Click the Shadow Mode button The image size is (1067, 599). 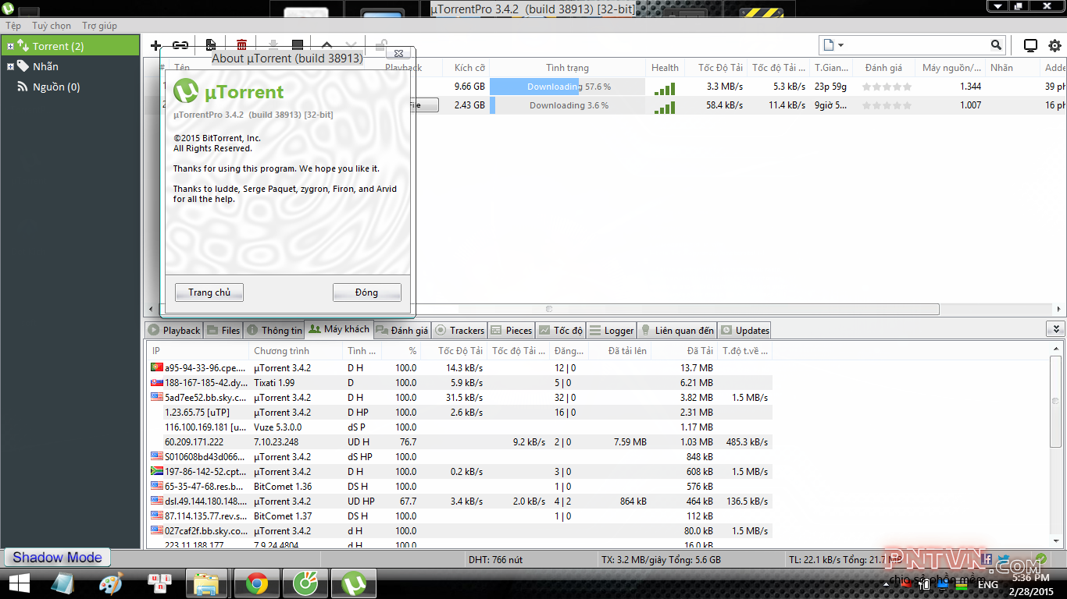[x=57, y=558]
